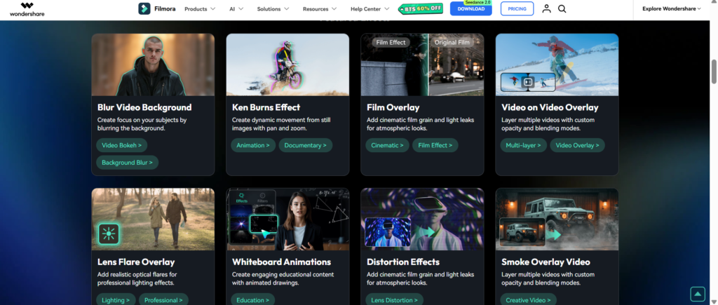Expand the Solutions dropdown

pyautogui.click(x=273, y=8)
